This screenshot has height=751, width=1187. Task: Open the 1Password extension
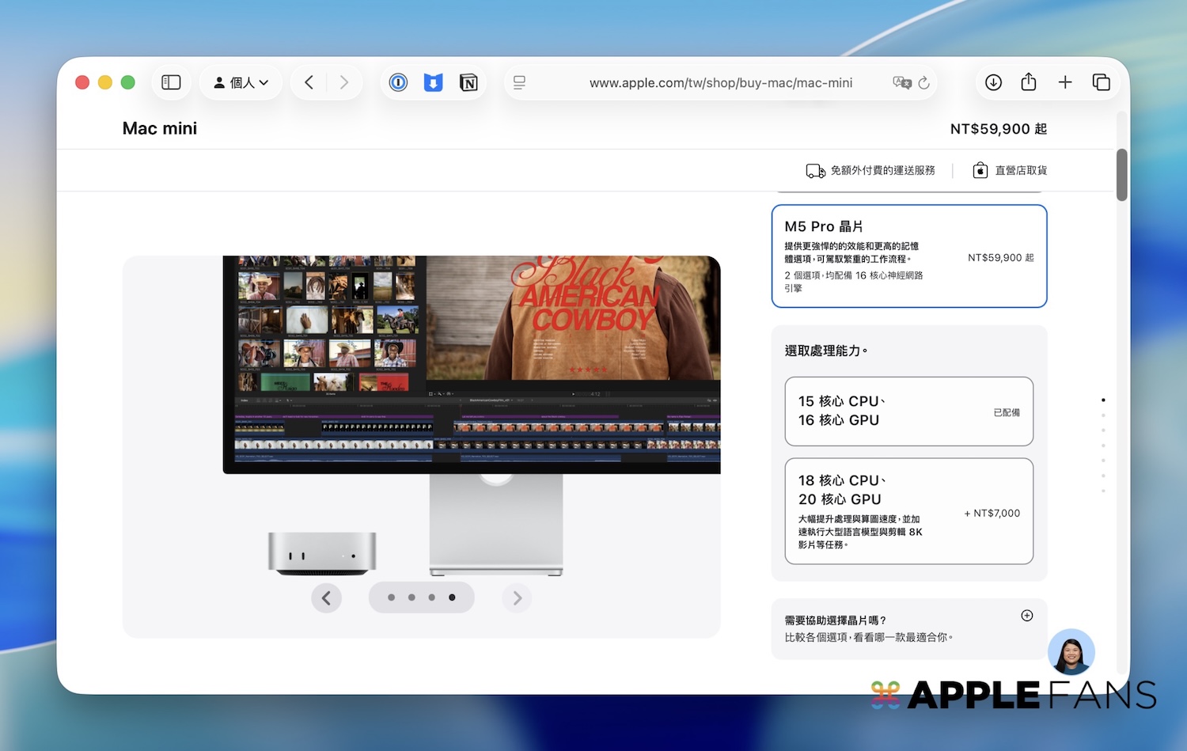point(398,82)
